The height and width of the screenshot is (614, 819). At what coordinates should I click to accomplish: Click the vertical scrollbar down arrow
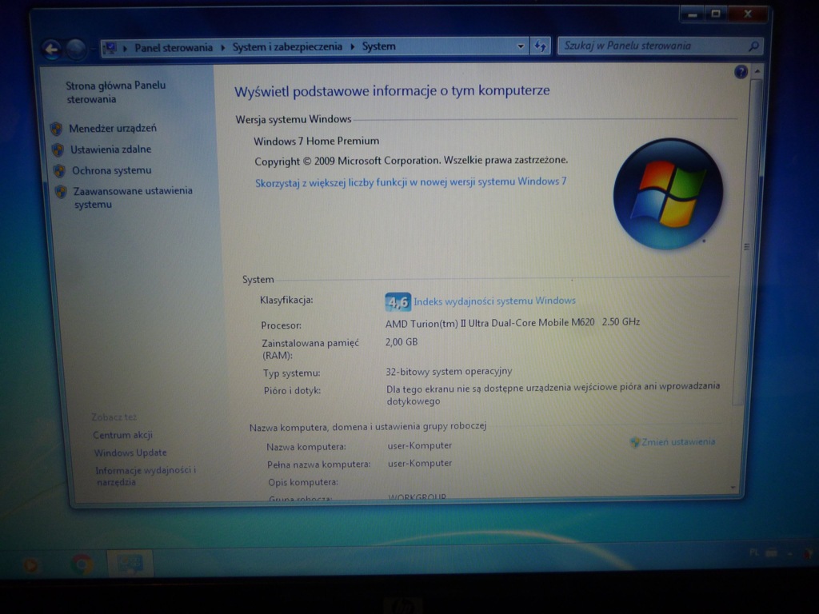click(x=733, y=487)
